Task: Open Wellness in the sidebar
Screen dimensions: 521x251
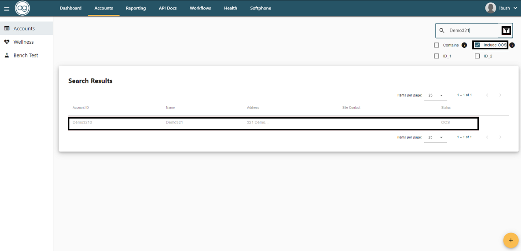Action: coord(24,42)
